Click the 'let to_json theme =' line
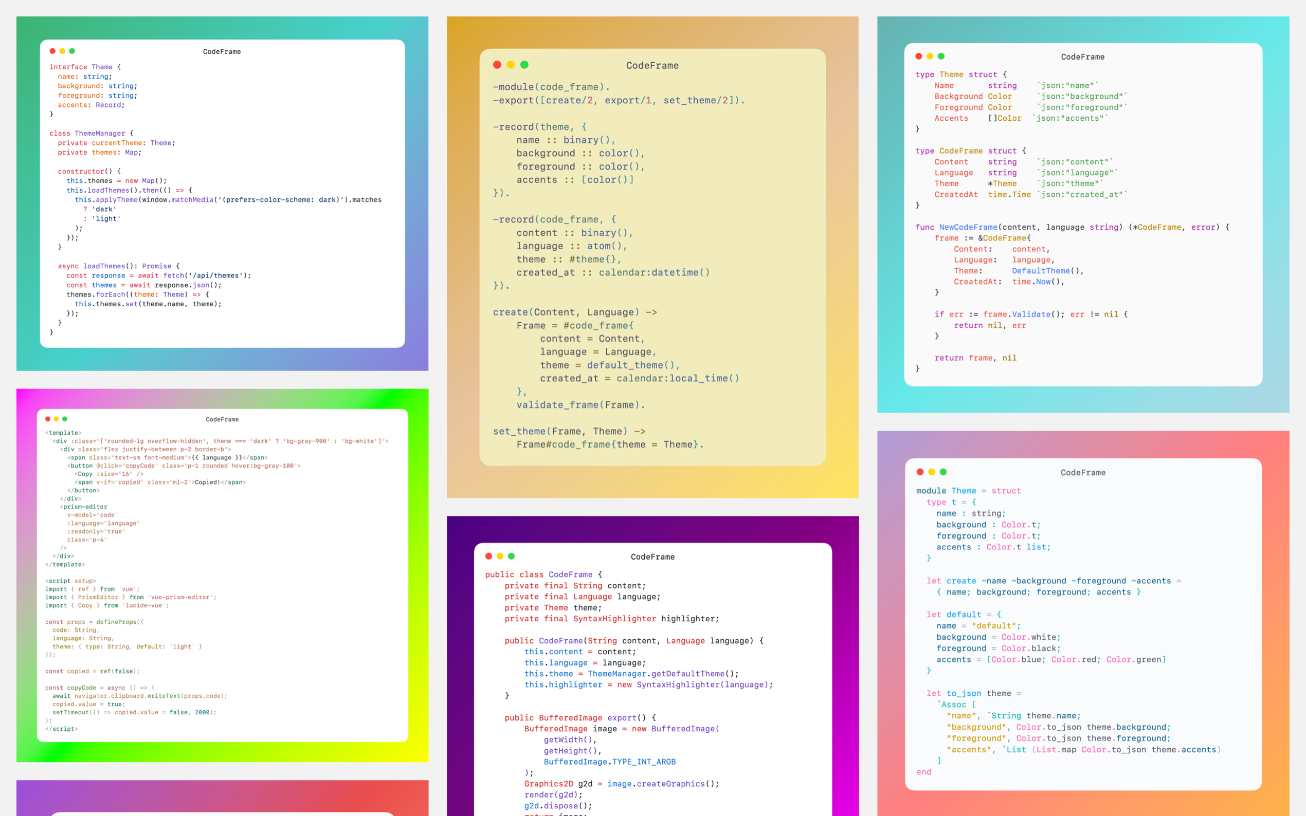This screenshot has width=1306, height=816. [974, 694]
